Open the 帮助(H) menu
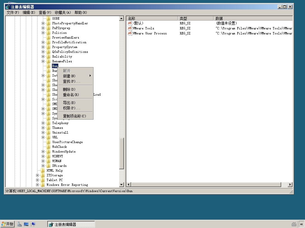The height and width of the screenshot is (228, 305). 80,12
